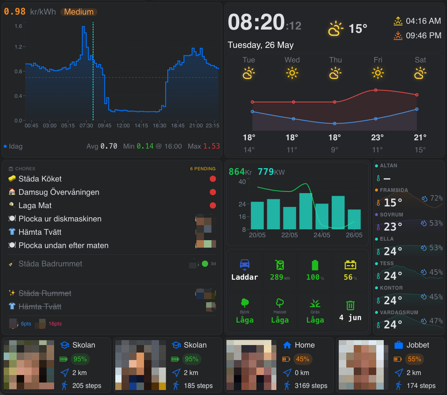Click the sponge icon beside Städa Köket
The image size is (447, 395).
12,179
